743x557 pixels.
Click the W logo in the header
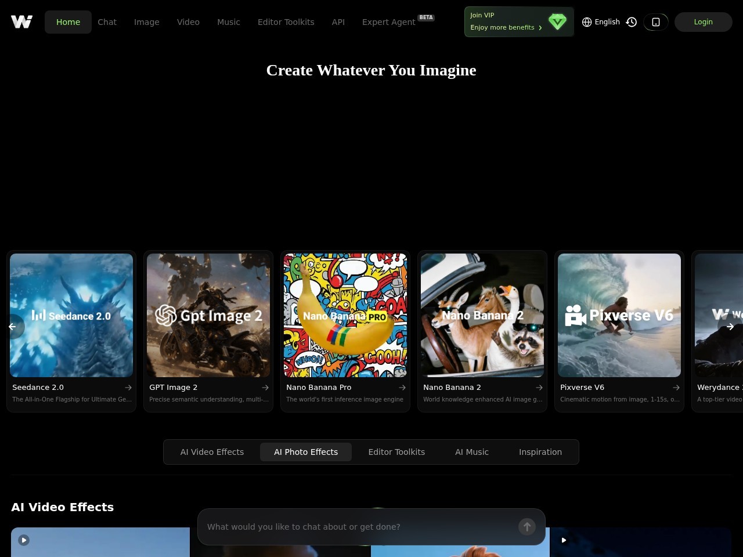(21, 22)
